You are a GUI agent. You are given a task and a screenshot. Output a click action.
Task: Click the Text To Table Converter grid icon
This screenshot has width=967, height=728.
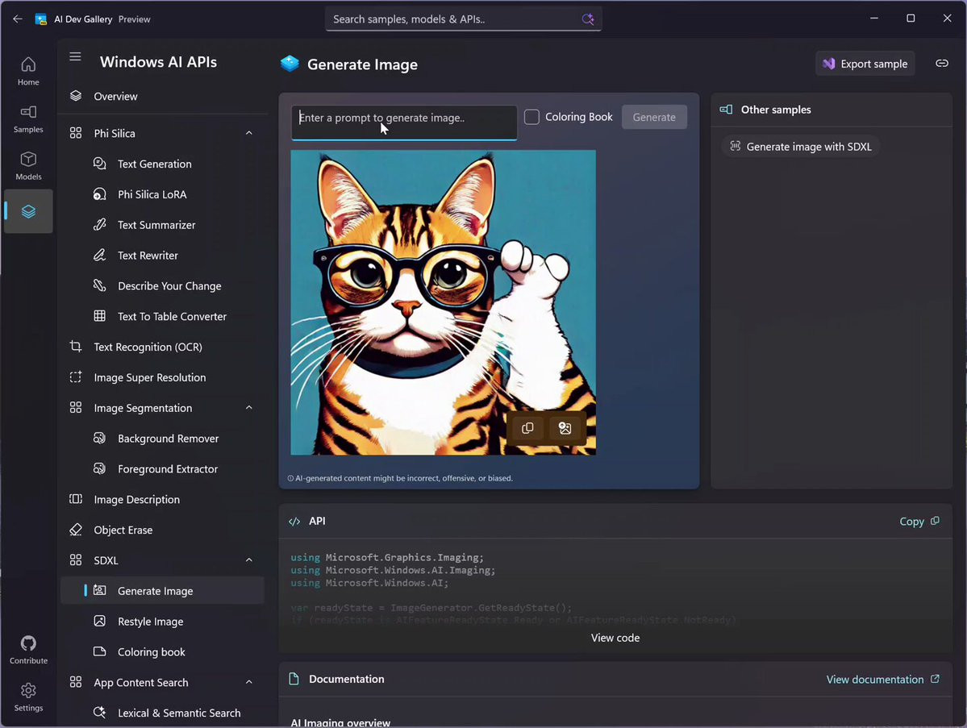[99, 316]
